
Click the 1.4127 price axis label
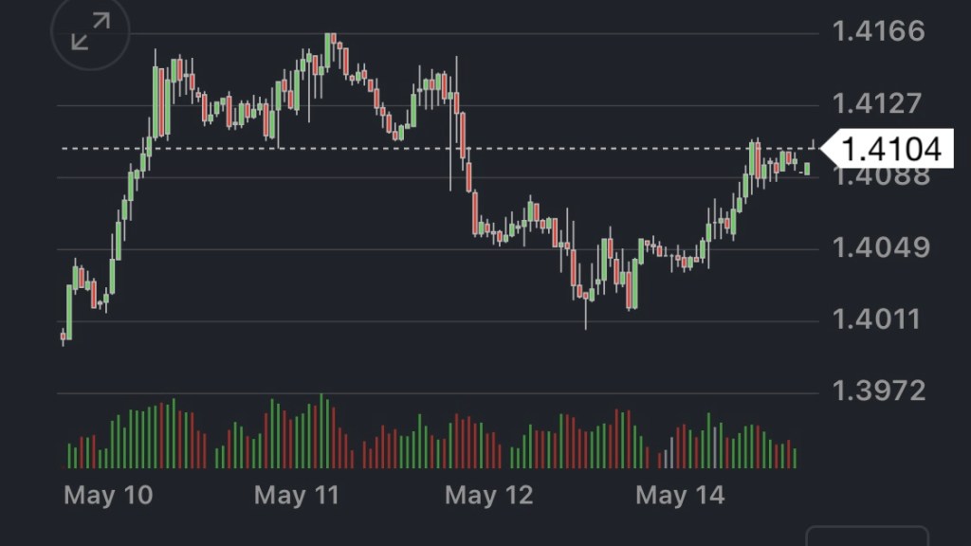(877, 103)
